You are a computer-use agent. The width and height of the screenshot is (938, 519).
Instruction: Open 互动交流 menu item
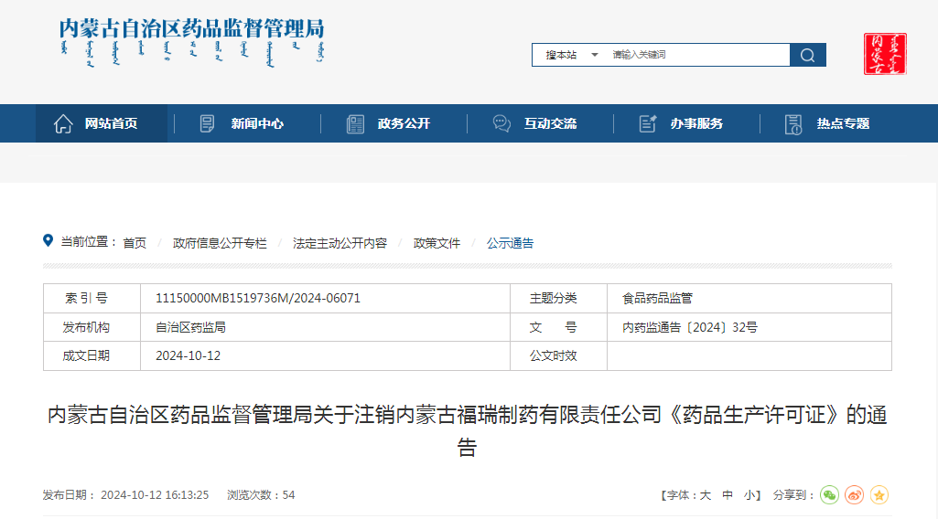[550, 123]
